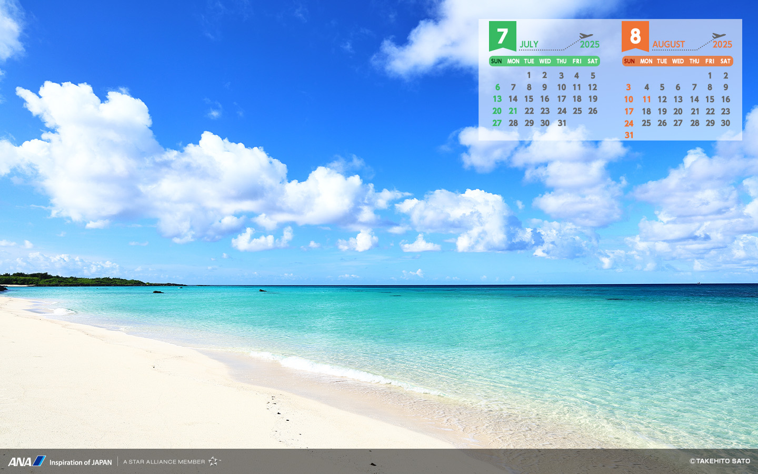The image size is (758, 474).
Task: Click the airplane icon above July 2025
Action: pos(586,36)
